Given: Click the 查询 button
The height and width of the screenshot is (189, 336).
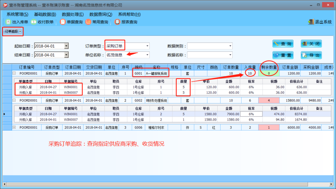Looking at the screenshot, I should click(283, 44).
